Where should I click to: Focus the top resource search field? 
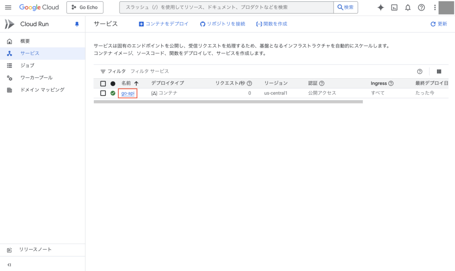tap(227, 8)
